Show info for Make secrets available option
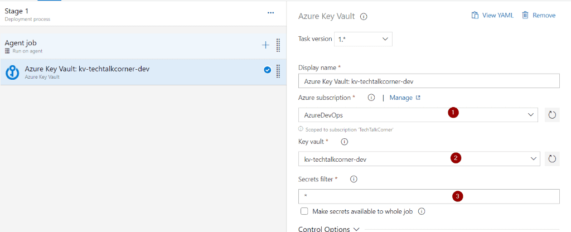The image size is (571, 232). pyautogui.click(x=422, y=211)
